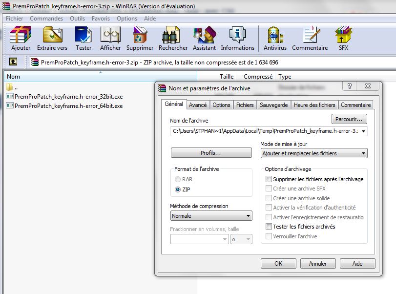Screen dimensions: 396x294
Task: Expand the archive name dropdown arrow
Action: (363, 131)
